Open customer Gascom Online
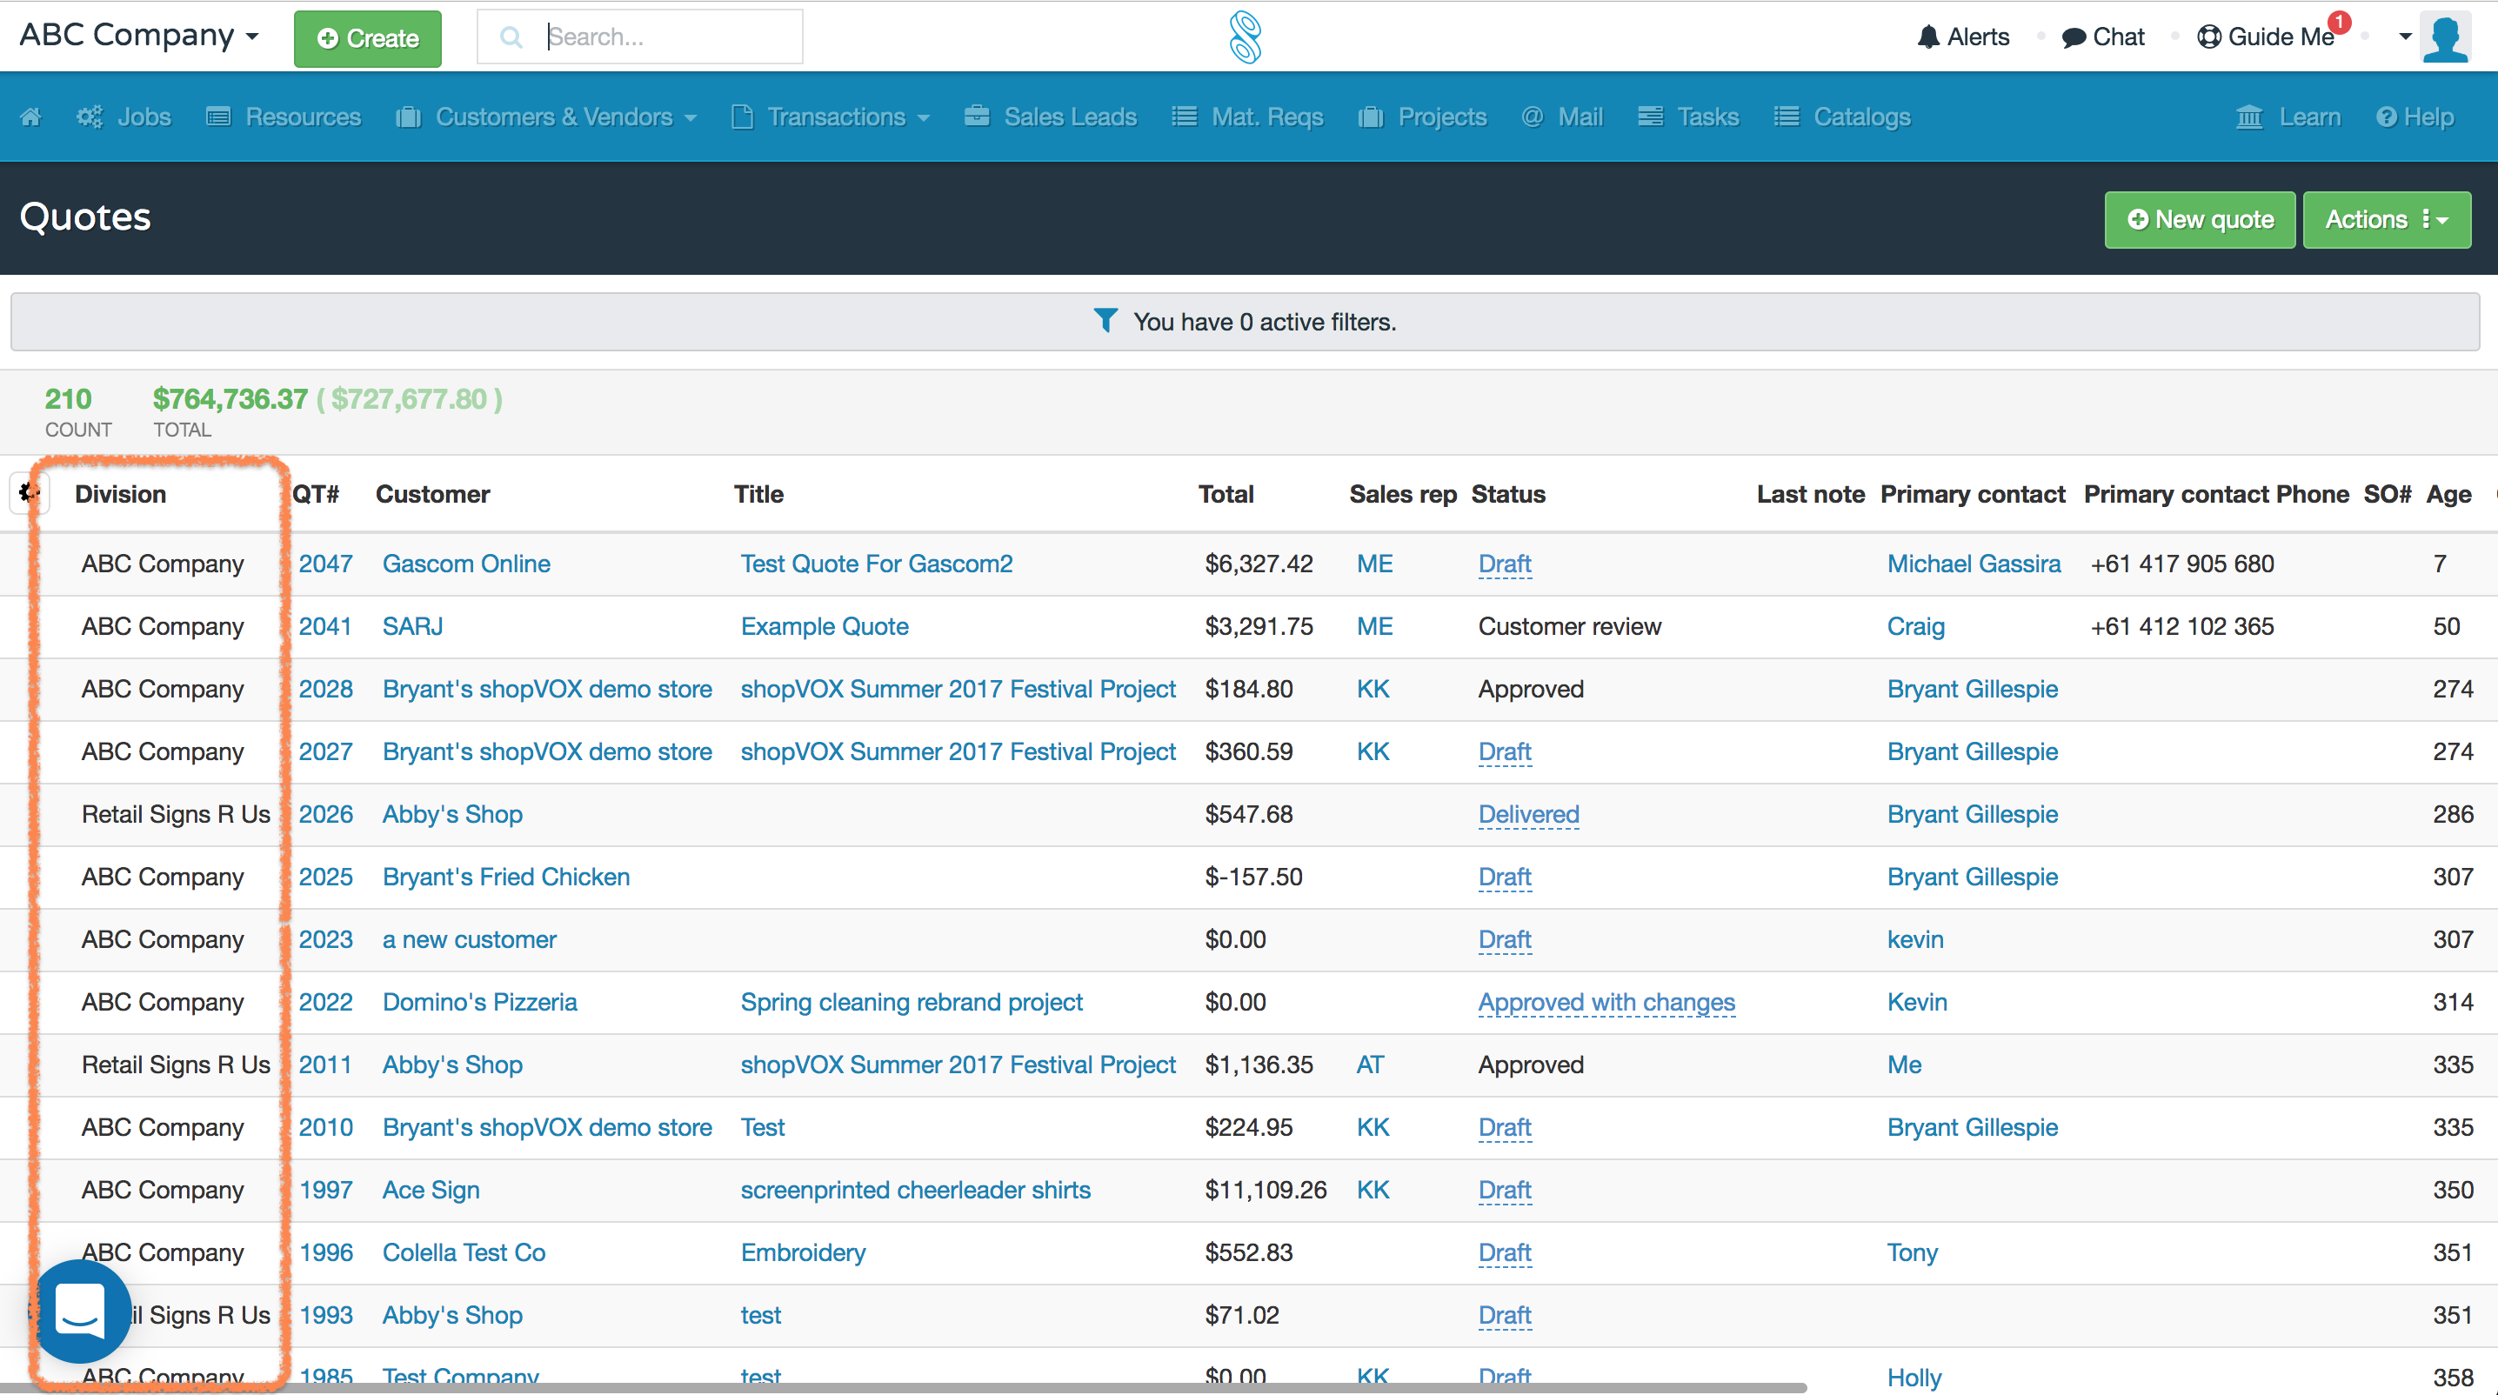This screenshot has width=2498, height=1395. (x=465, y=564)
